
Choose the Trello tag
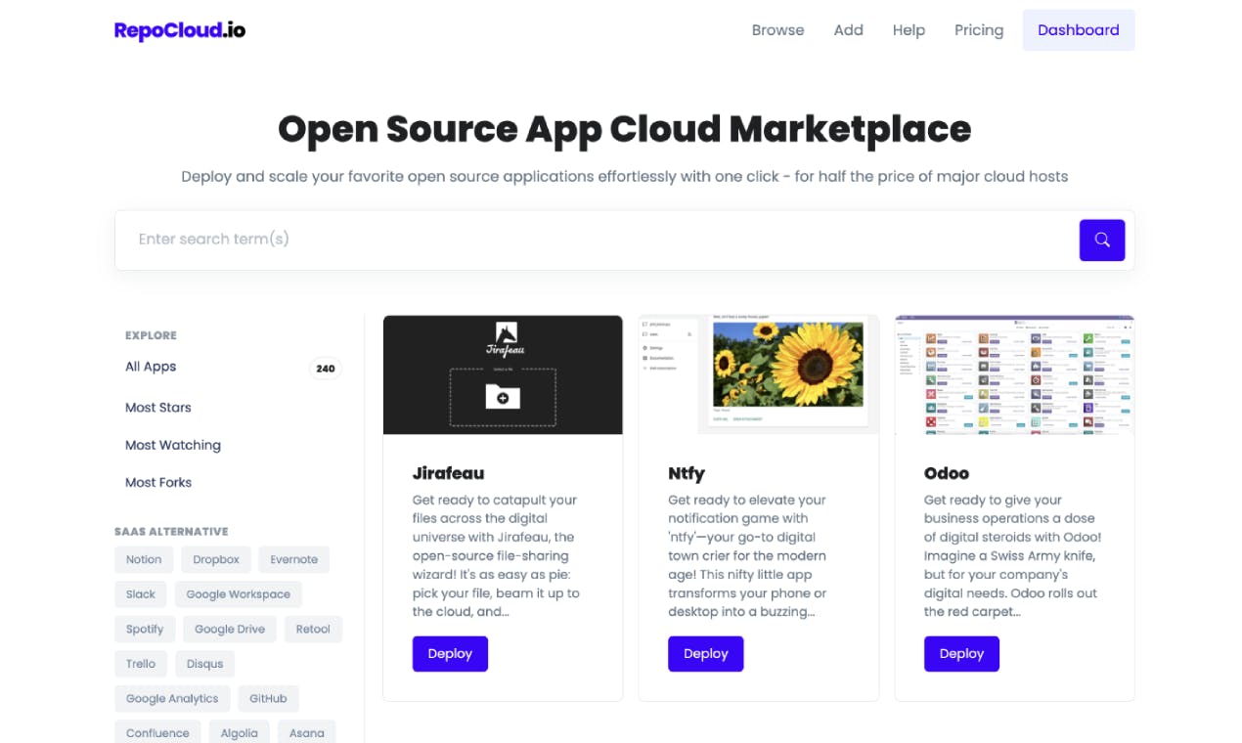(141, 664)
